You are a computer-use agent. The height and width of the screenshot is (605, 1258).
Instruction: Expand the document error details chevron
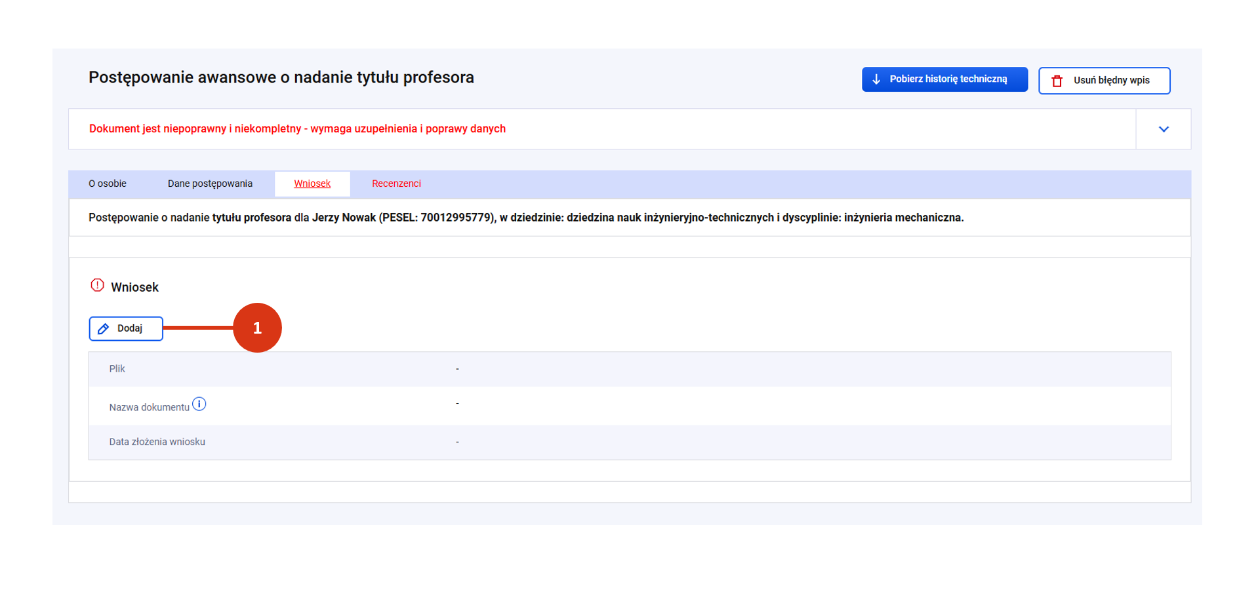pos(1163,129)
